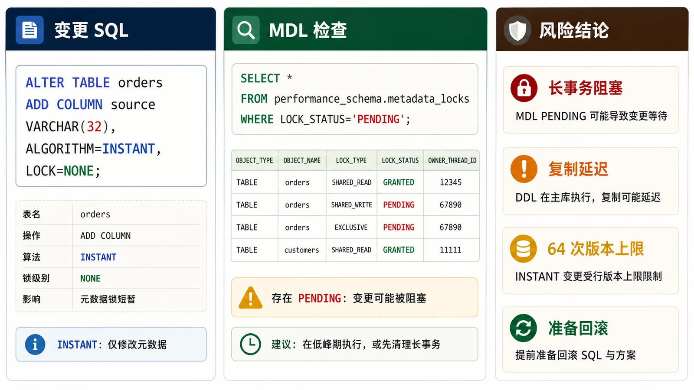Select the 变更 SQL panel header
This screenshot has width=694, height=390.
(111, 29)
